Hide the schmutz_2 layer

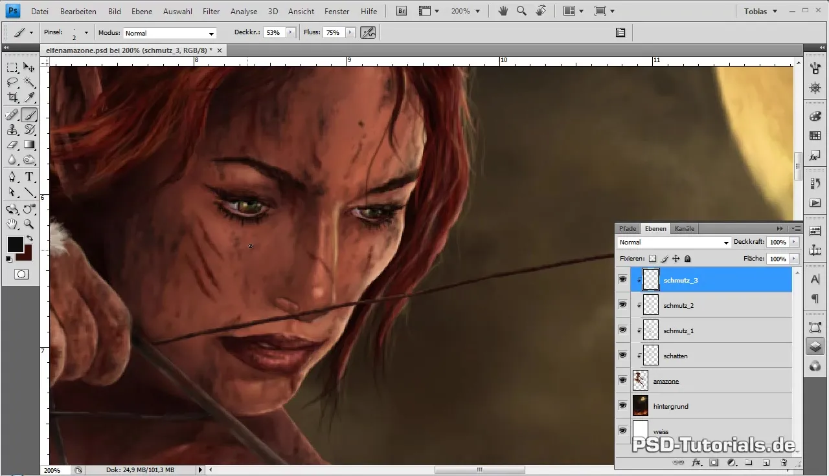(622, 305)
